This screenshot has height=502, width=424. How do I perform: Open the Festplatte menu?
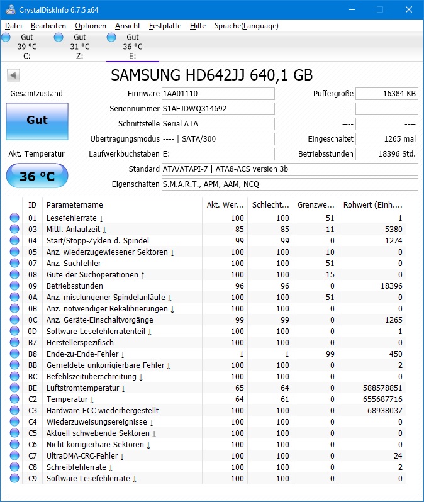pos(165,26)
